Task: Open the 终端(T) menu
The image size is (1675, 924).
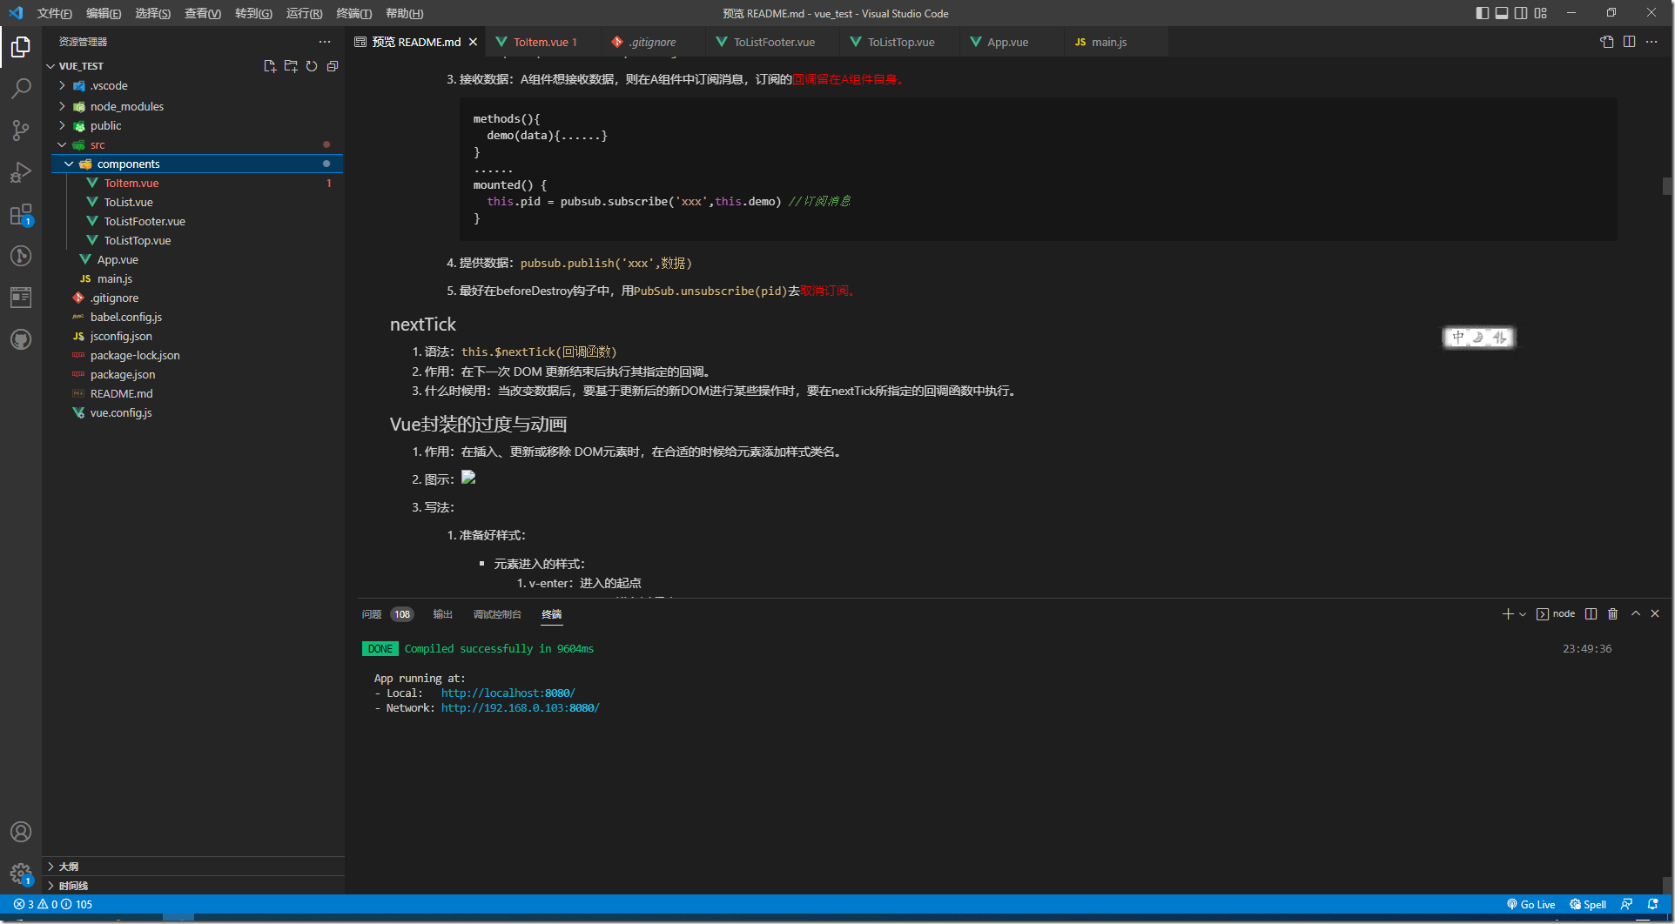Action: [x=354, y=13]
